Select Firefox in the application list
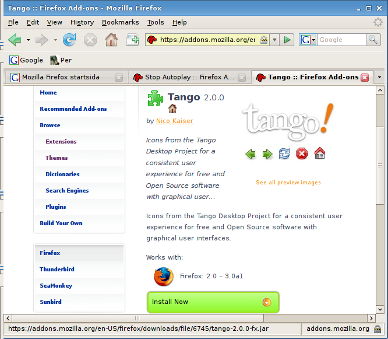The height and width of the screenshot is (339, 388). [79, 253]
